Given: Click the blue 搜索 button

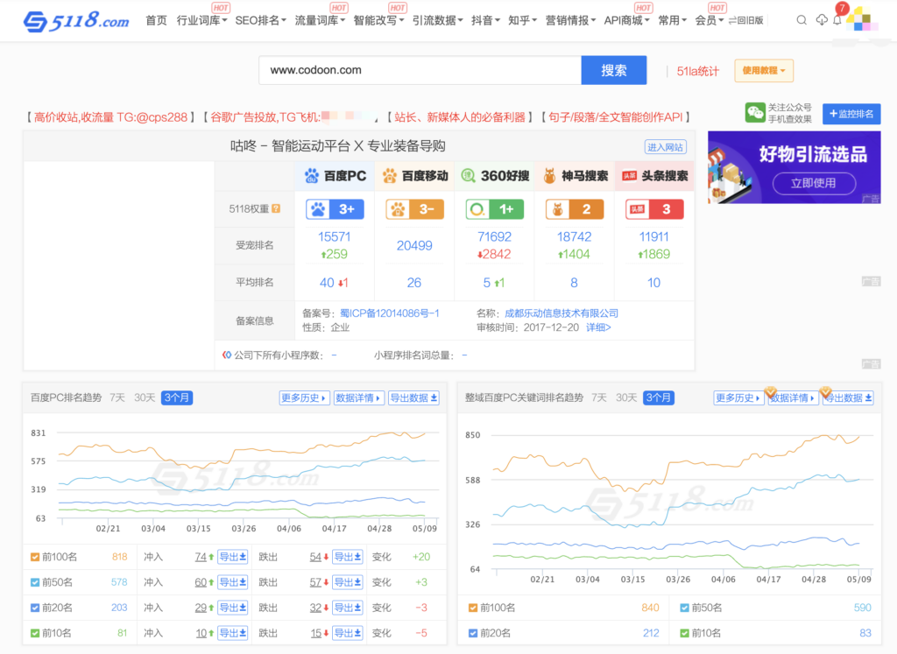Looking at the screenshot, I should (614, 70).
